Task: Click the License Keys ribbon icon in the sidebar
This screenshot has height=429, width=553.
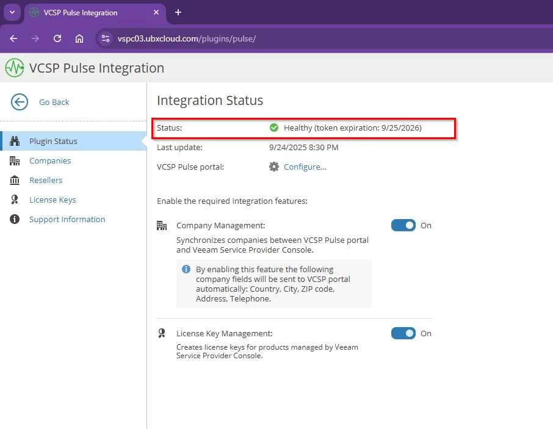Action: coord(15,200)
